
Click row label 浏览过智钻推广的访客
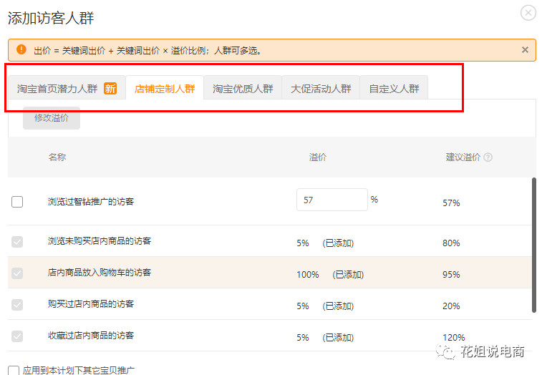pyautogui.click(x=91, y=202)
